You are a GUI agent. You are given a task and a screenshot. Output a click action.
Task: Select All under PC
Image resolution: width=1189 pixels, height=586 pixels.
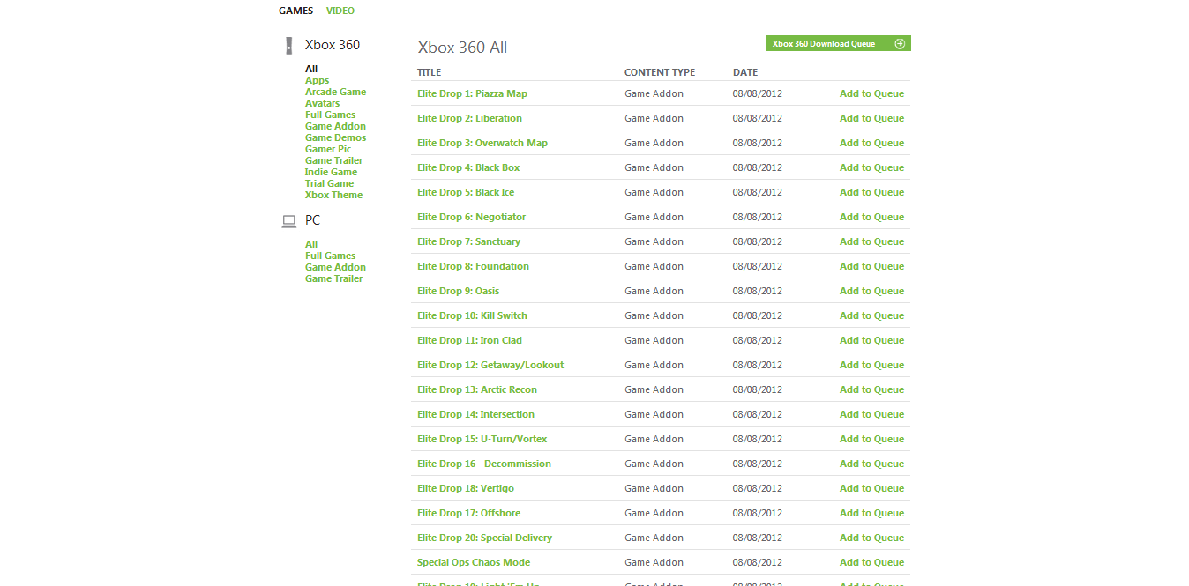(311, 244)
